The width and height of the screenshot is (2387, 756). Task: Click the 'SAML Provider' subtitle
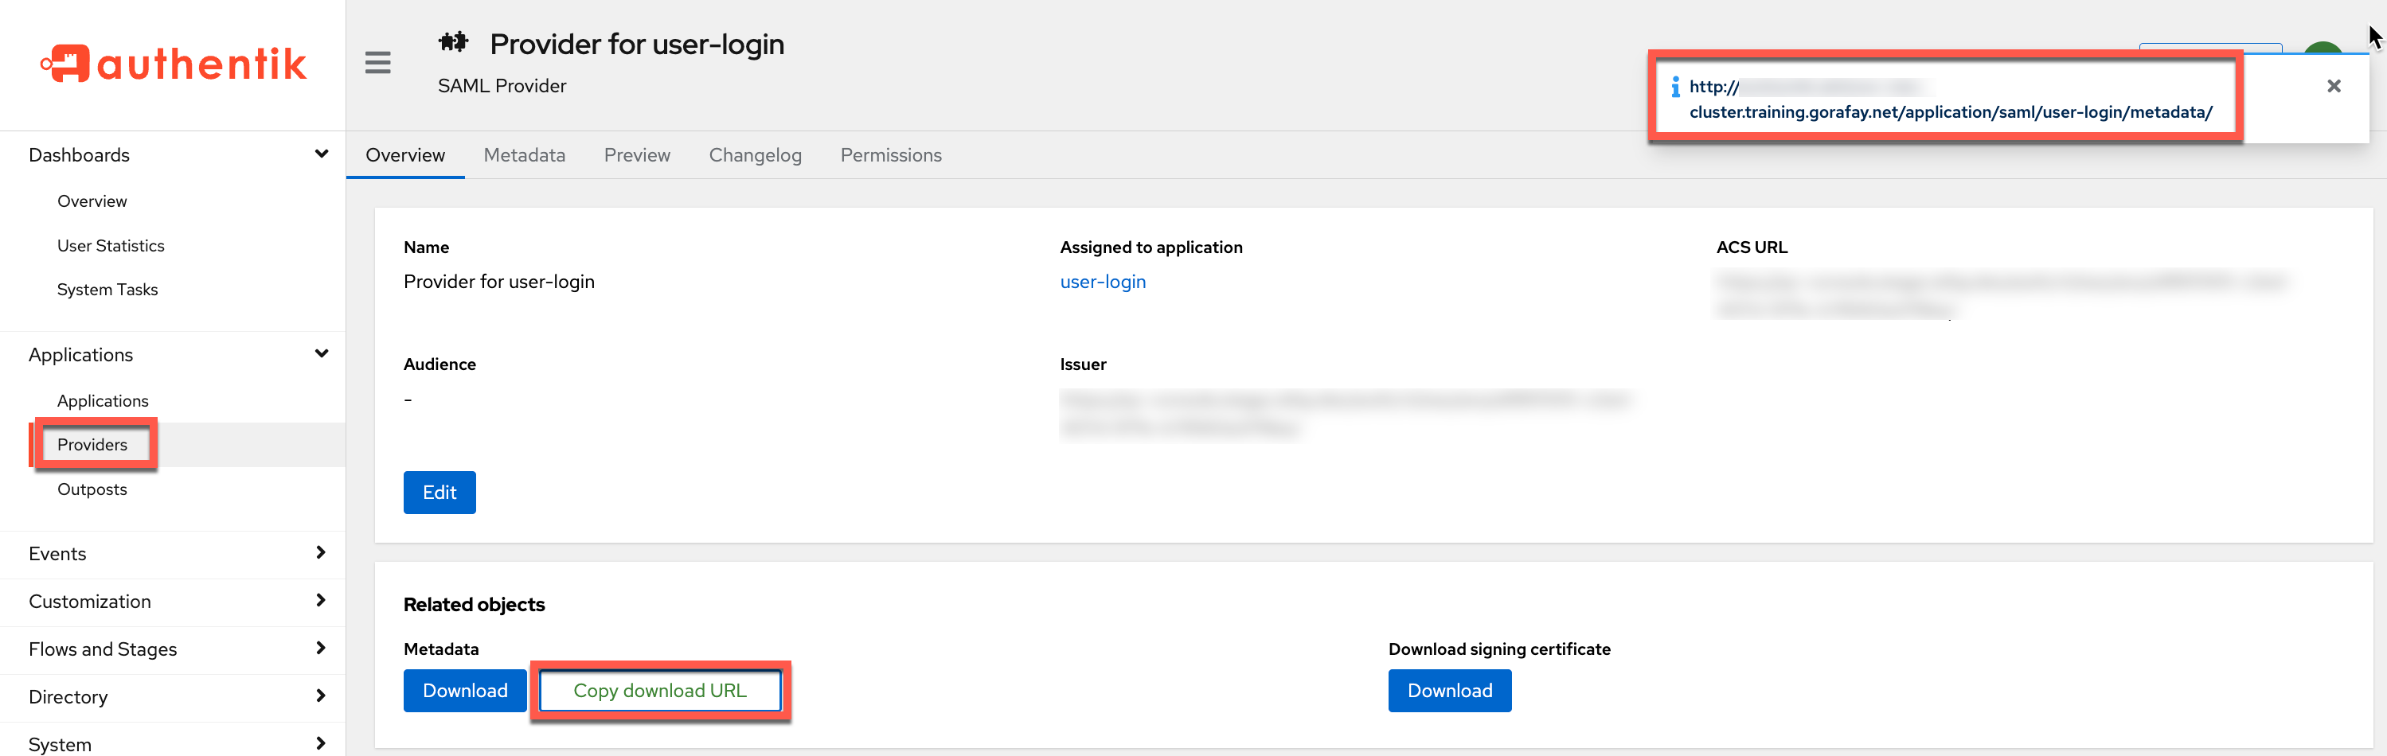tap(502, 86)
